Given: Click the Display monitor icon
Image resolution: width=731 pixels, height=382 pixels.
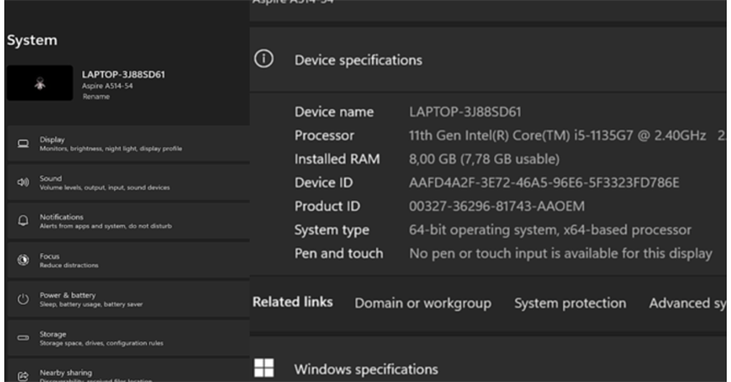Looking at the screenshot, I should click(23, 143).
